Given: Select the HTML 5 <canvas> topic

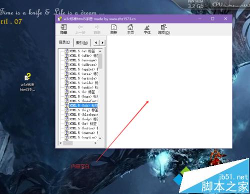Looking at the screenshot, I should coord(83,133).
